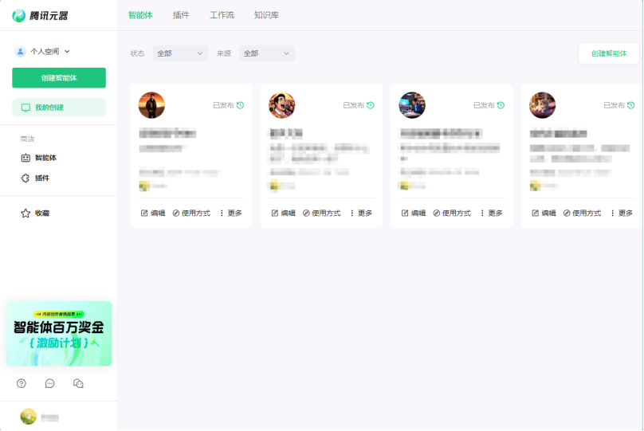Click the green 创建智能体 sidebar button
The image size is (644, 431).
59,77
